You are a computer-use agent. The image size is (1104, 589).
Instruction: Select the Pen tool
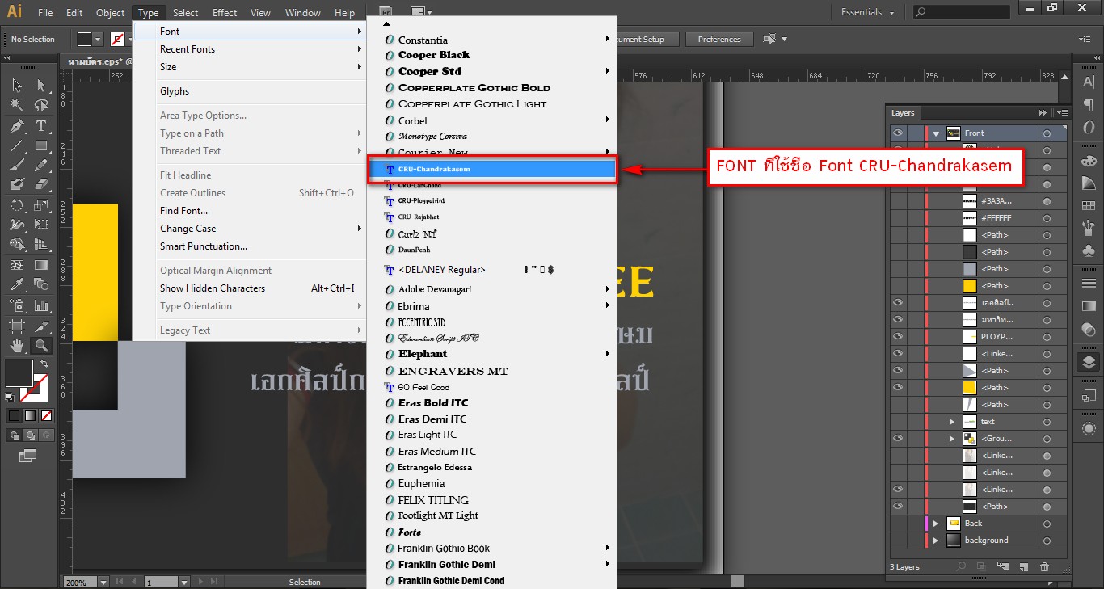(16, 126)
